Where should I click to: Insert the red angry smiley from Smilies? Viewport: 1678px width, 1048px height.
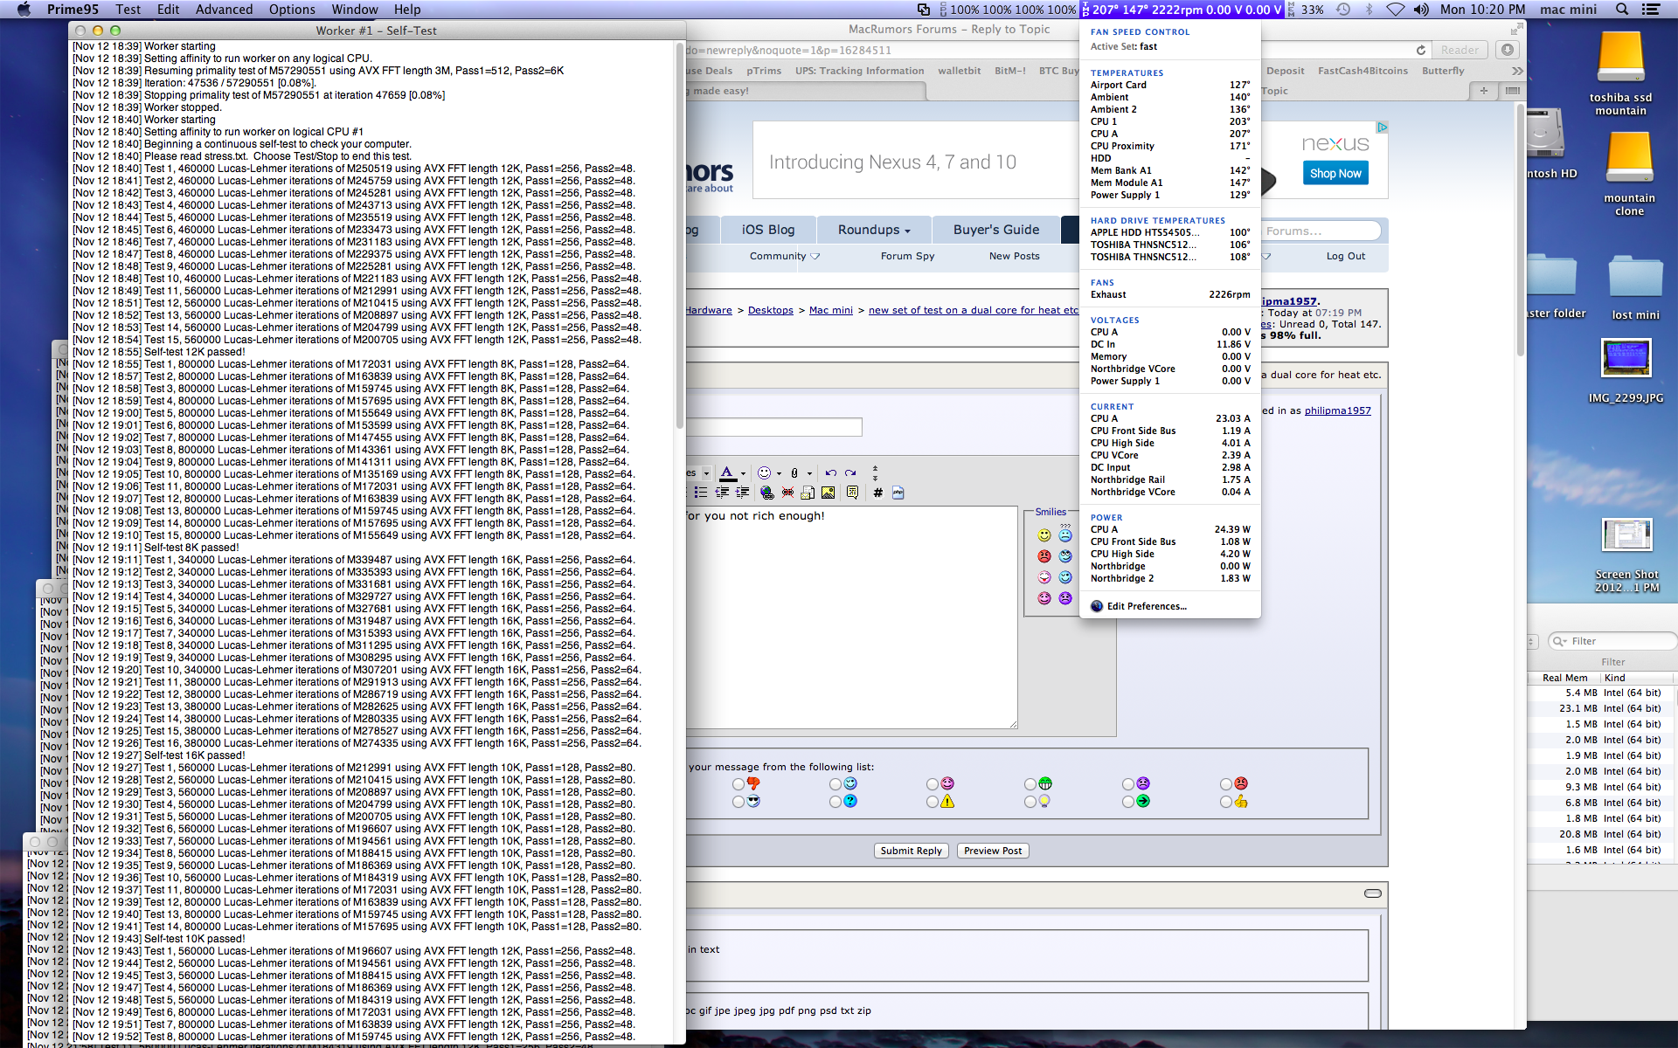coord(1044,556)
